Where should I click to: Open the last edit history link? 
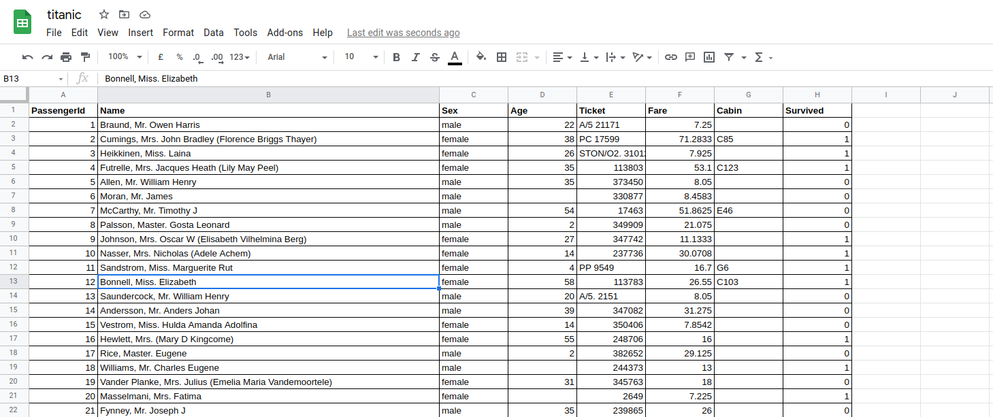[x=403, y=32]
